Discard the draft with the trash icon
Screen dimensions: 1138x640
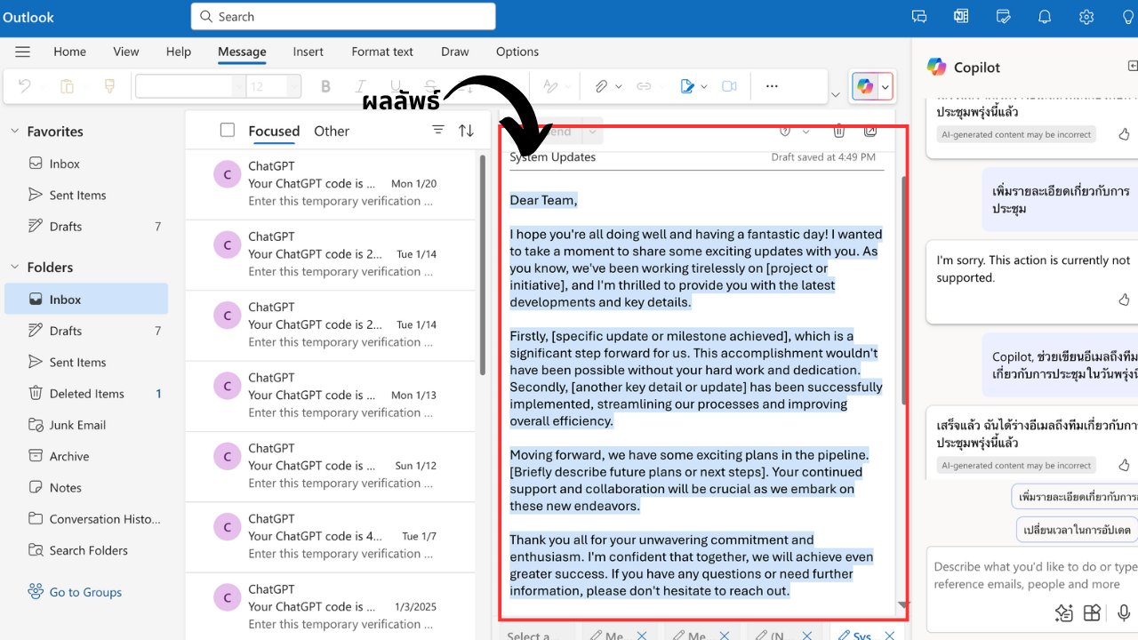838,131
